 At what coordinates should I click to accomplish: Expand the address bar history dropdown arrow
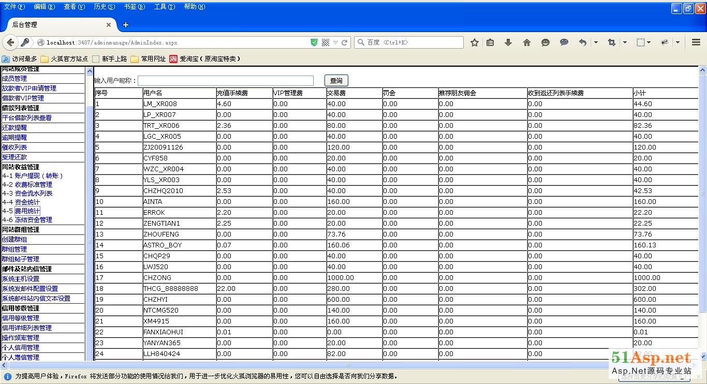[335, 42]
